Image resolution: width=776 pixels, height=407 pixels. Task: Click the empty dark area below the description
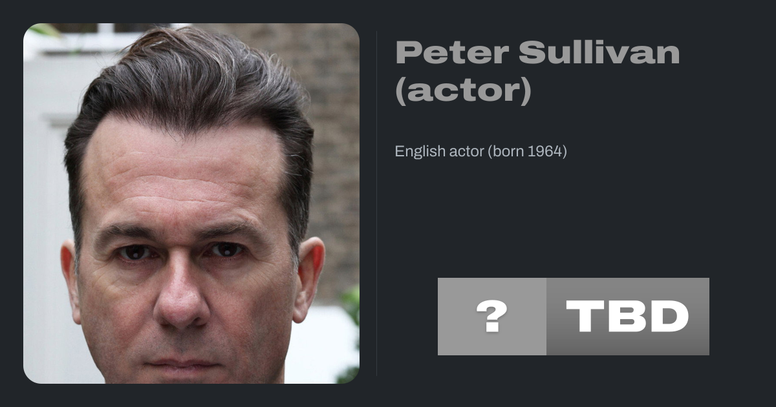point(550,220)
